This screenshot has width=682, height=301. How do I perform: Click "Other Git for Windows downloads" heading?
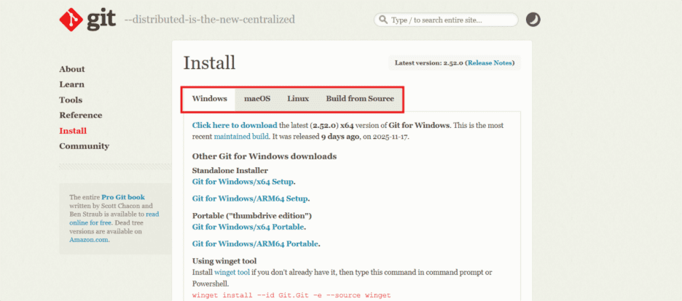[264, 156]
